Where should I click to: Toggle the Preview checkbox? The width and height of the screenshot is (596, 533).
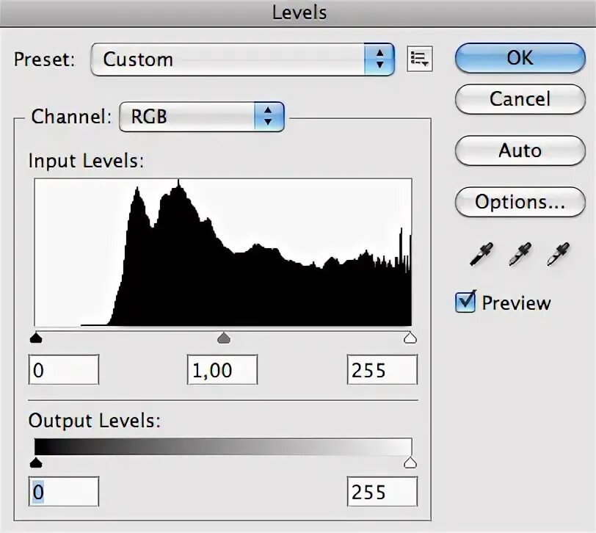coord(465,302)
